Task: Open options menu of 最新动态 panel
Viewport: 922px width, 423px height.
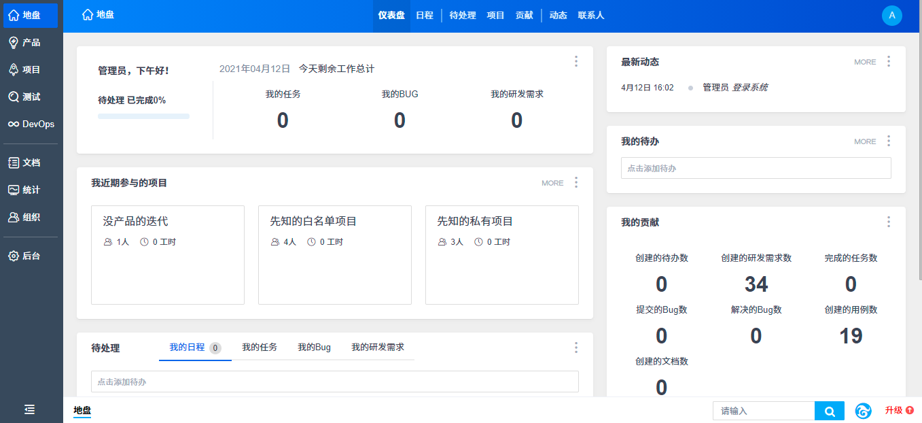Action: click(x=889, y=62)
